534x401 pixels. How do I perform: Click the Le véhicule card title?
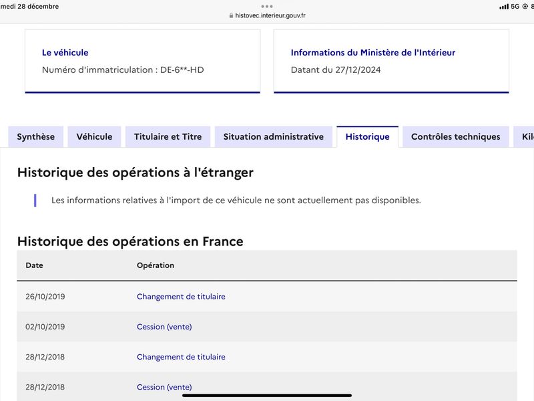coord(65,53)
